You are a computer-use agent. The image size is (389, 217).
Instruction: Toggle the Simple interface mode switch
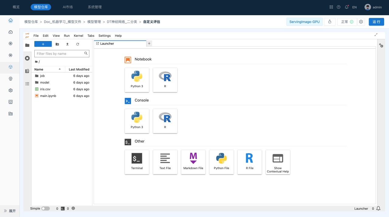46,208
